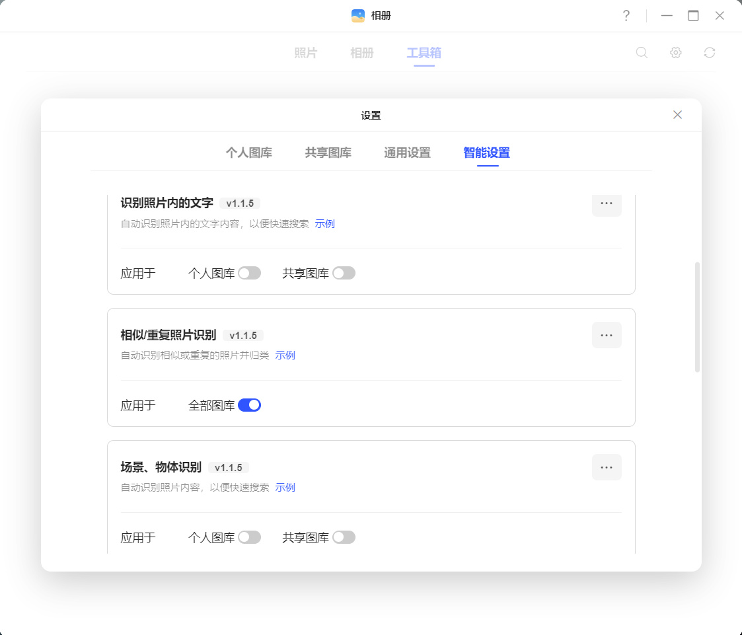Go to the 工具箱 main tab
The width and height of the screenshot is (742, 635).
tap(424, 52)
